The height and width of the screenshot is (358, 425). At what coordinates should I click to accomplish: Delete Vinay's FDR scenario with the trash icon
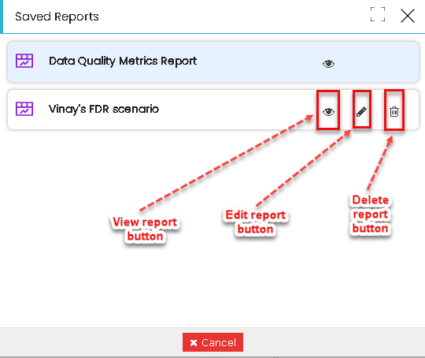tap(394, 112)
